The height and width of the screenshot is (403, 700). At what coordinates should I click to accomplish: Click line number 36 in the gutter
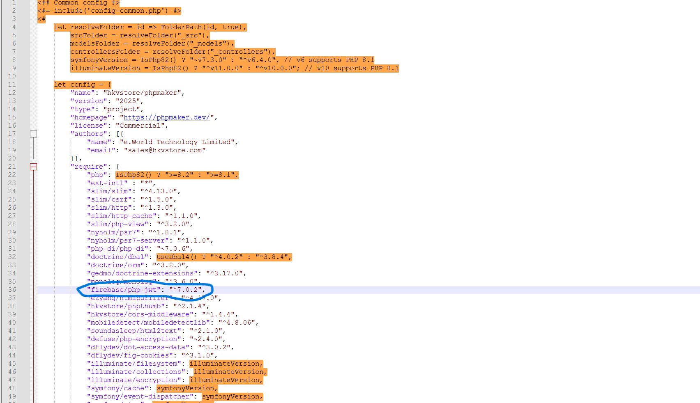pyautogui.click(x=12, y=290)
